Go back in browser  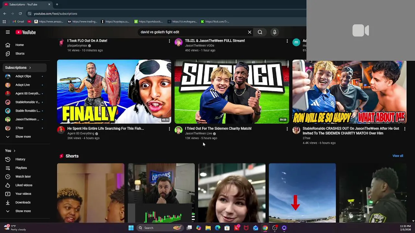[x=5, y=14]
